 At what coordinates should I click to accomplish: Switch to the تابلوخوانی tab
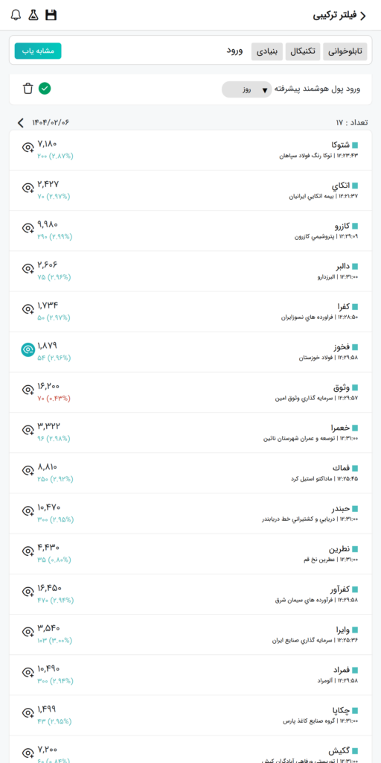point(345,51)
